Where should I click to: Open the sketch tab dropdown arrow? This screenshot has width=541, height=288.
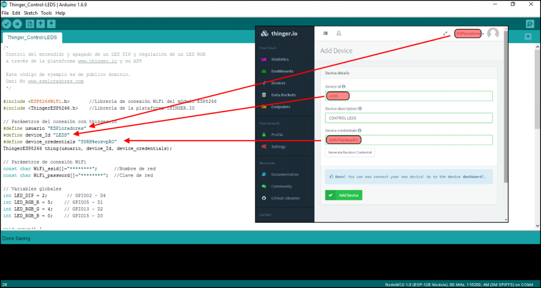[528, 36]
